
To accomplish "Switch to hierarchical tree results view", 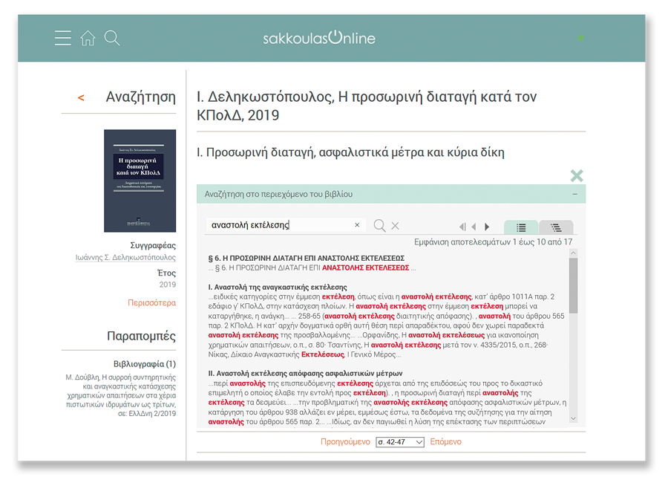I will pyautogui.click(x=556, y=227).
